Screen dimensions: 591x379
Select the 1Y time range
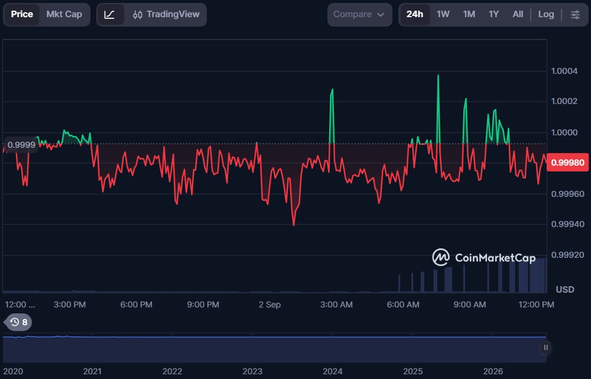(493, 15)
